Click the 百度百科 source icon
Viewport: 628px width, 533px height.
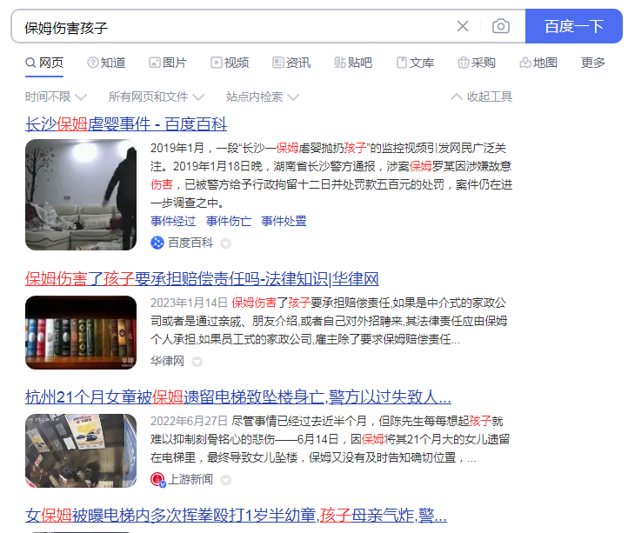point(157,243)
